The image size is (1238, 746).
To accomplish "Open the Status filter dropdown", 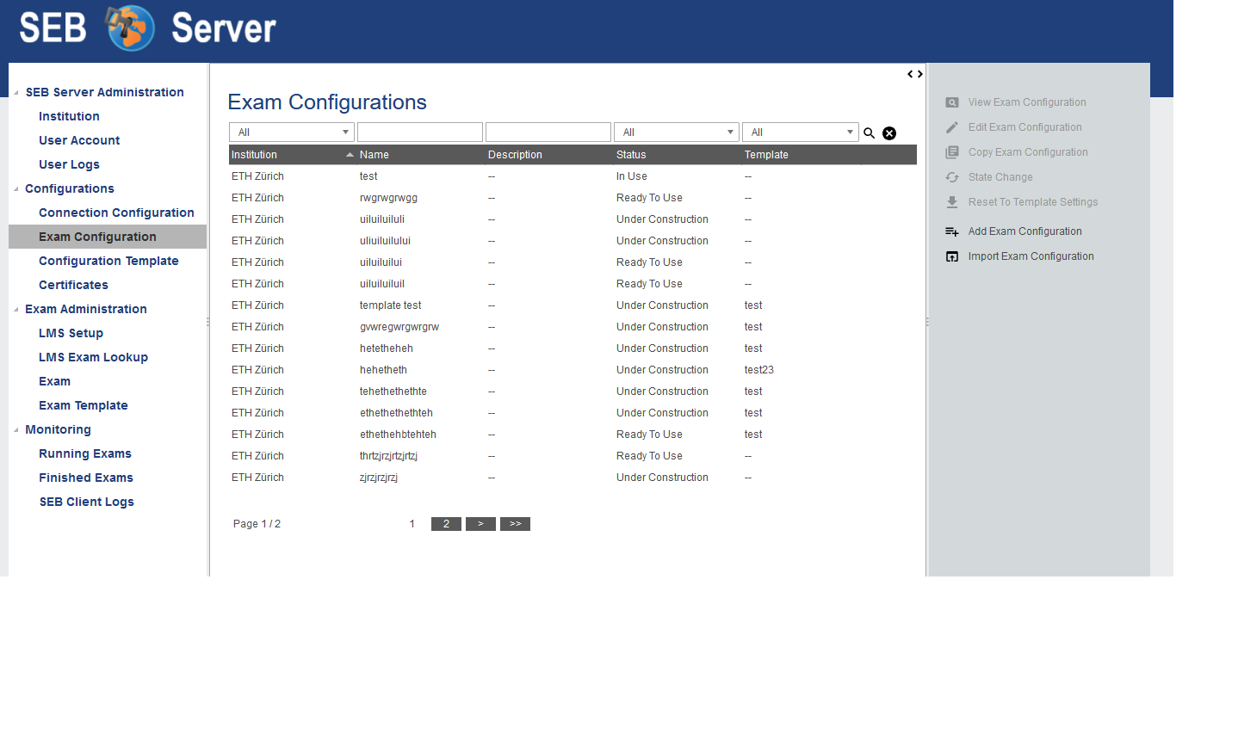I will (676, 133).
